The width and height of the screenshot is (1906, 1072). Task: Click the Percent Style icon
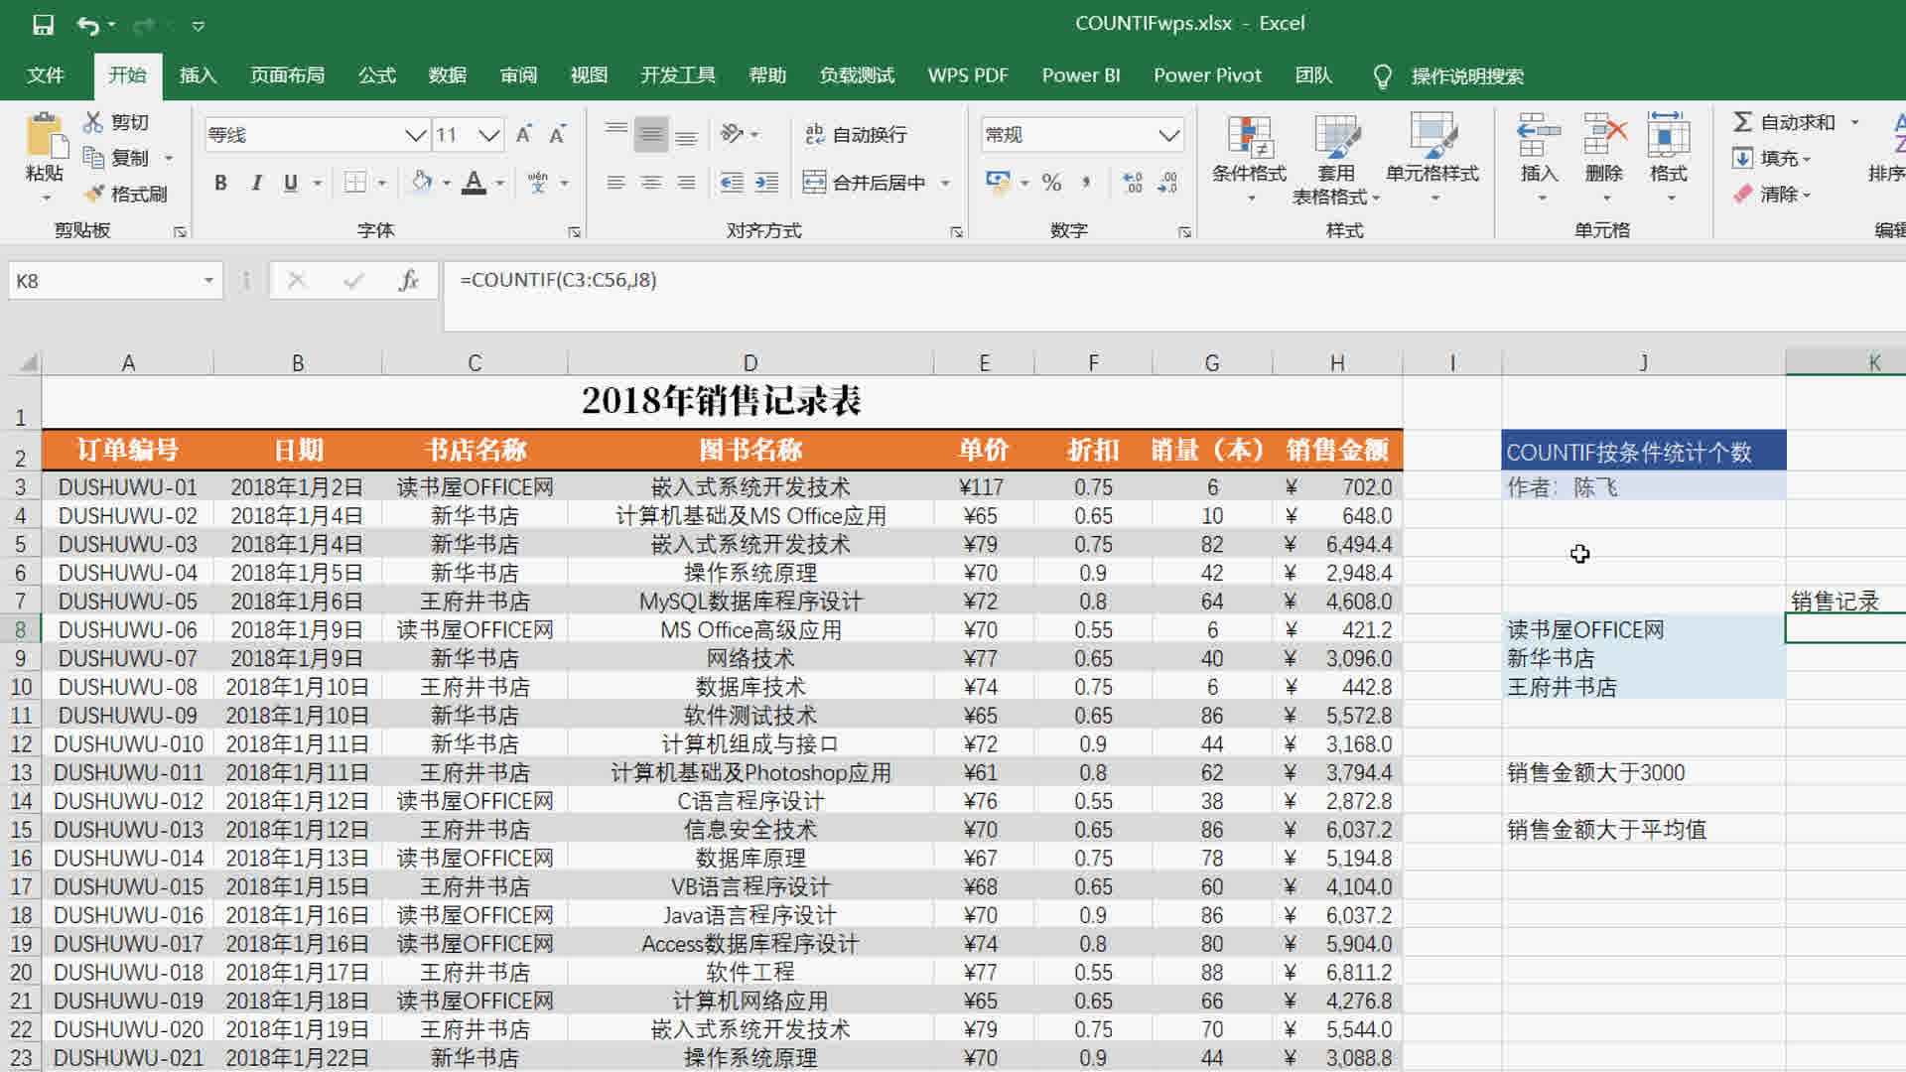1051,183
